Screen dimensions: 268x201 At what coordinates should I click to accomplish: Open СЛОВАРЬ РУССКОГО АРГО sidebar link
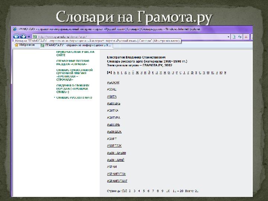[x=74, y=98]
